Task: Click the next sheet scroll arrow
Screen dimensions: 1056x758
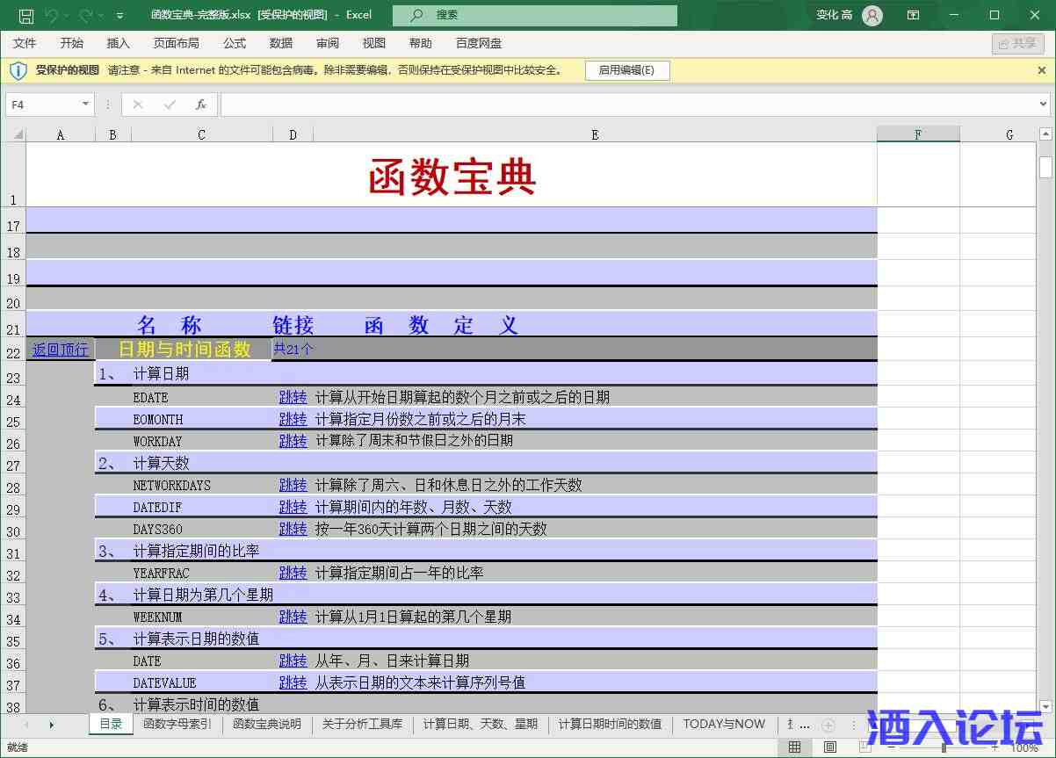Action: (x=52, y=725)
